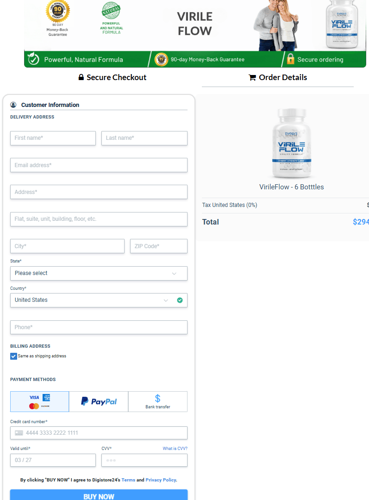Focus the Credit card number field
Image resolution: width=369 pixels, height=500 pixels.
click(99, 433)
